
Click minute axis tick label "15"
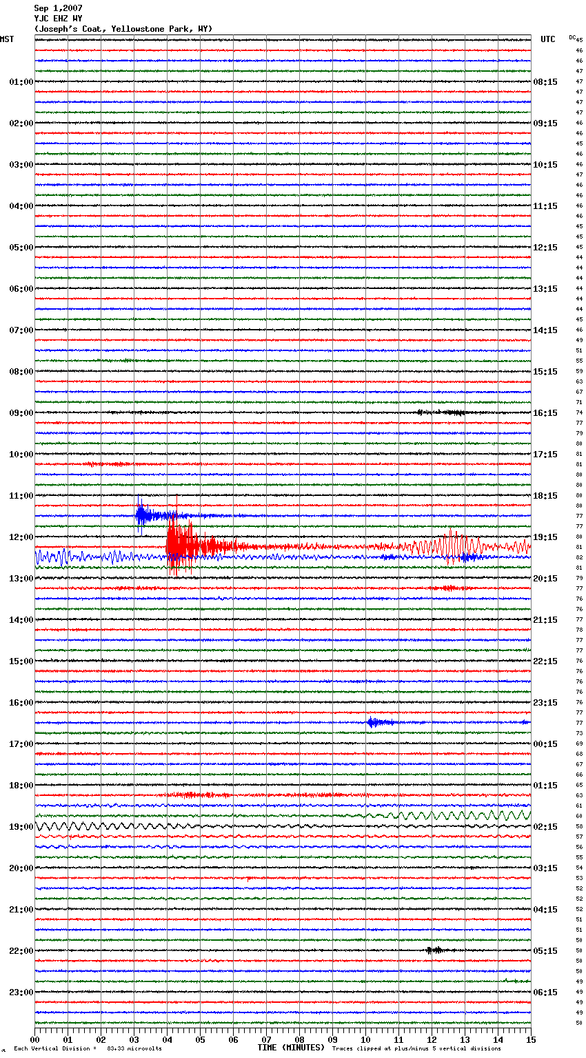pos(531,1039)
